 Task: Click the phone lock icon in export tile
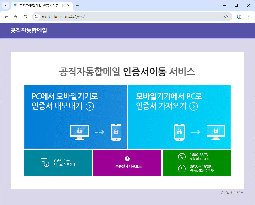116,132
